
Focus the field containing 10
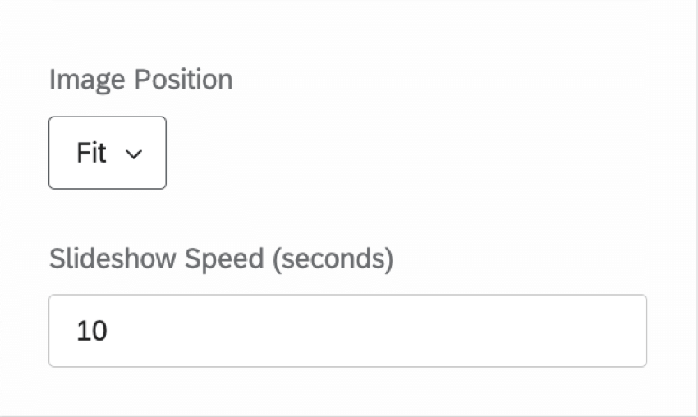pyautogui.click(x=347, y=331)
